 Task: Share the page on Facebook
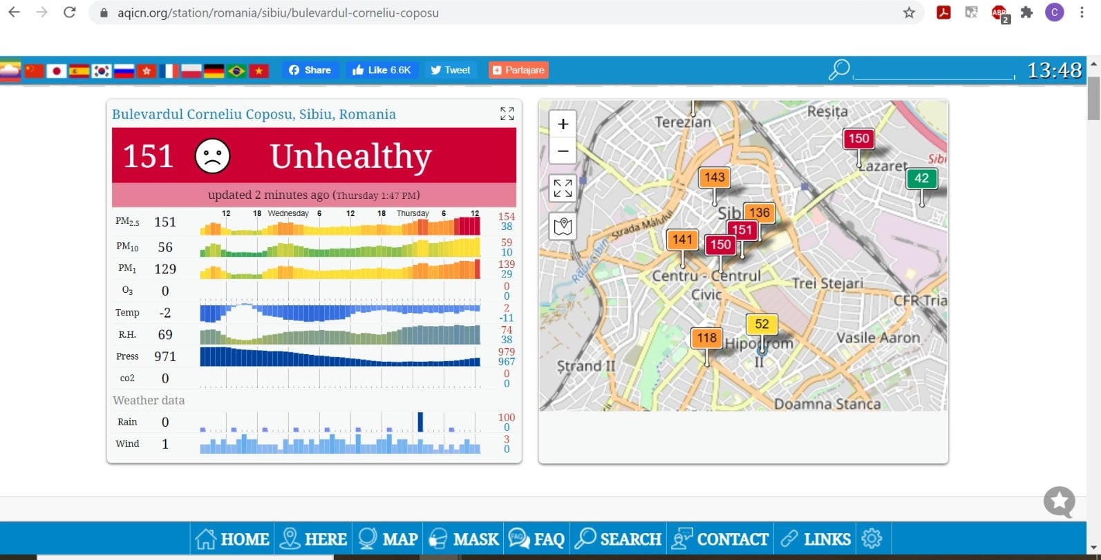point(310,70)
